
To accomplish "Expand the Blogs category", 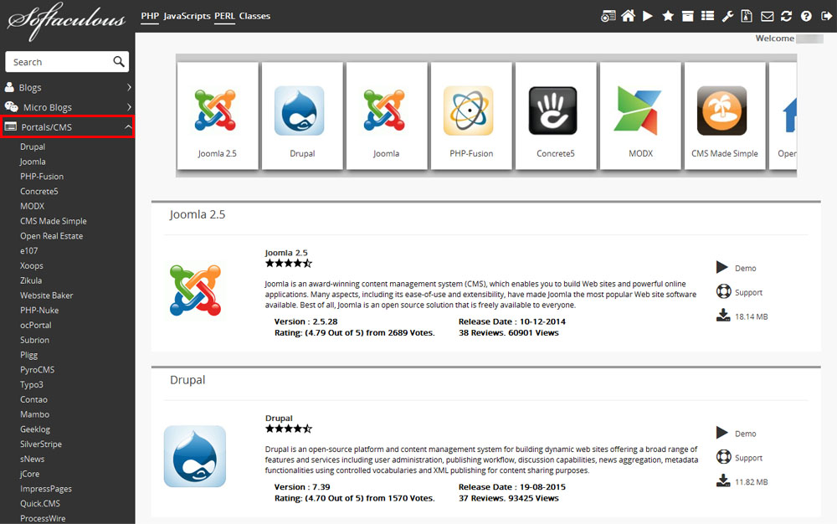I will (x=67, y=88).
